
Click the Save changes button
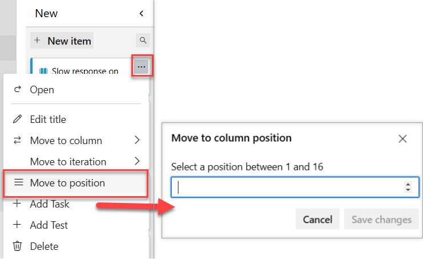pos(381,219)
